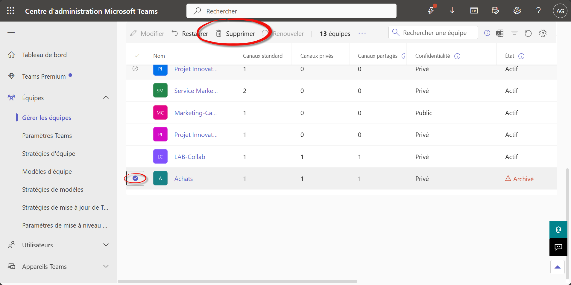
Task: Click the Export to Excel icon
Action: pyautogui.click(x=500, y=33)
